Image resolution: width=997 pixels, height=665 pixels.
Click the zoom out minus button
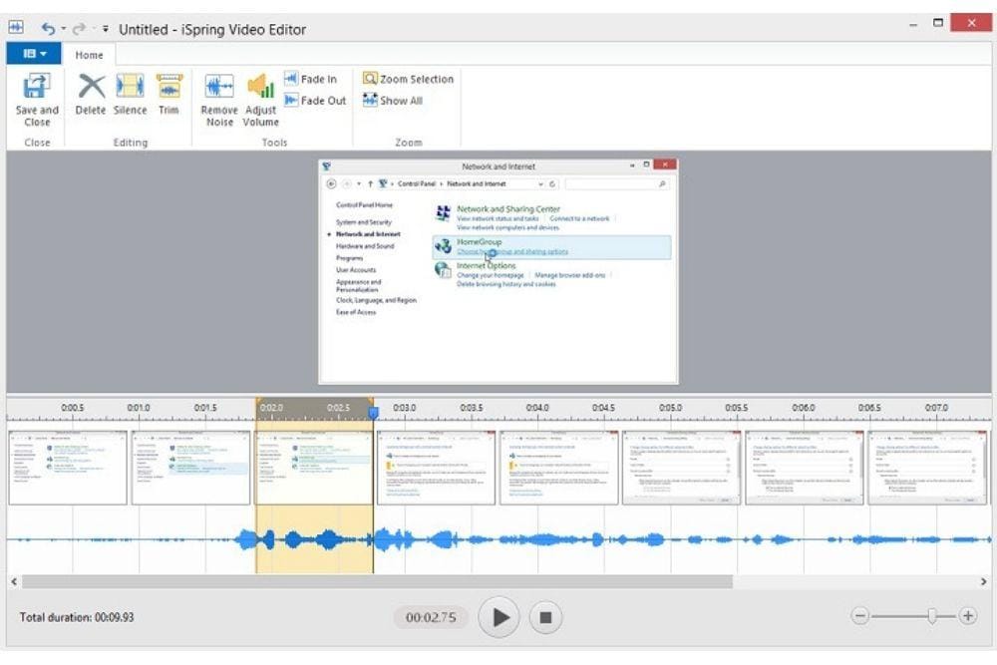click(x=859, y=616)
